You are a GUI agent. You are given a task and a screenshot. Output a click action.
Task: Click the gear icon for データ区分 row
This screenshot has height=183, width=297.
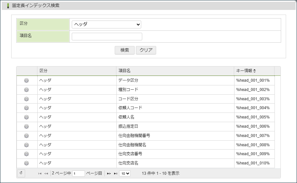(x=26, y=80)
